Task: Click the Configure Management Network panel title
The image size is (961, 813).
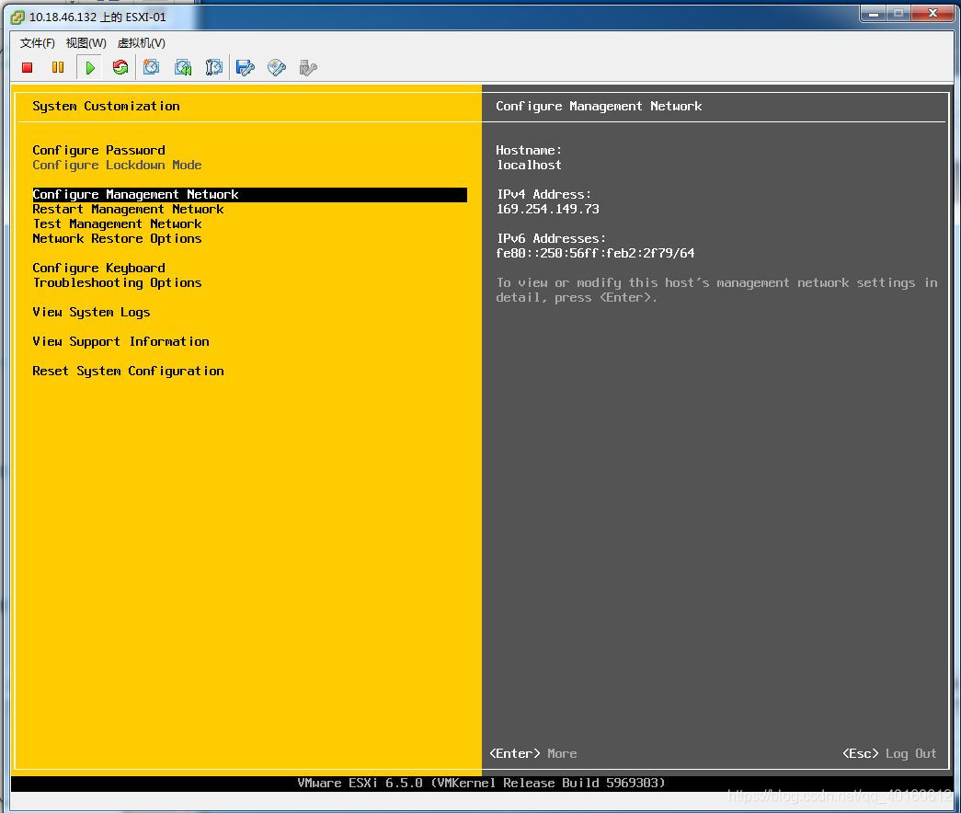Action: (x=599, y=106)
